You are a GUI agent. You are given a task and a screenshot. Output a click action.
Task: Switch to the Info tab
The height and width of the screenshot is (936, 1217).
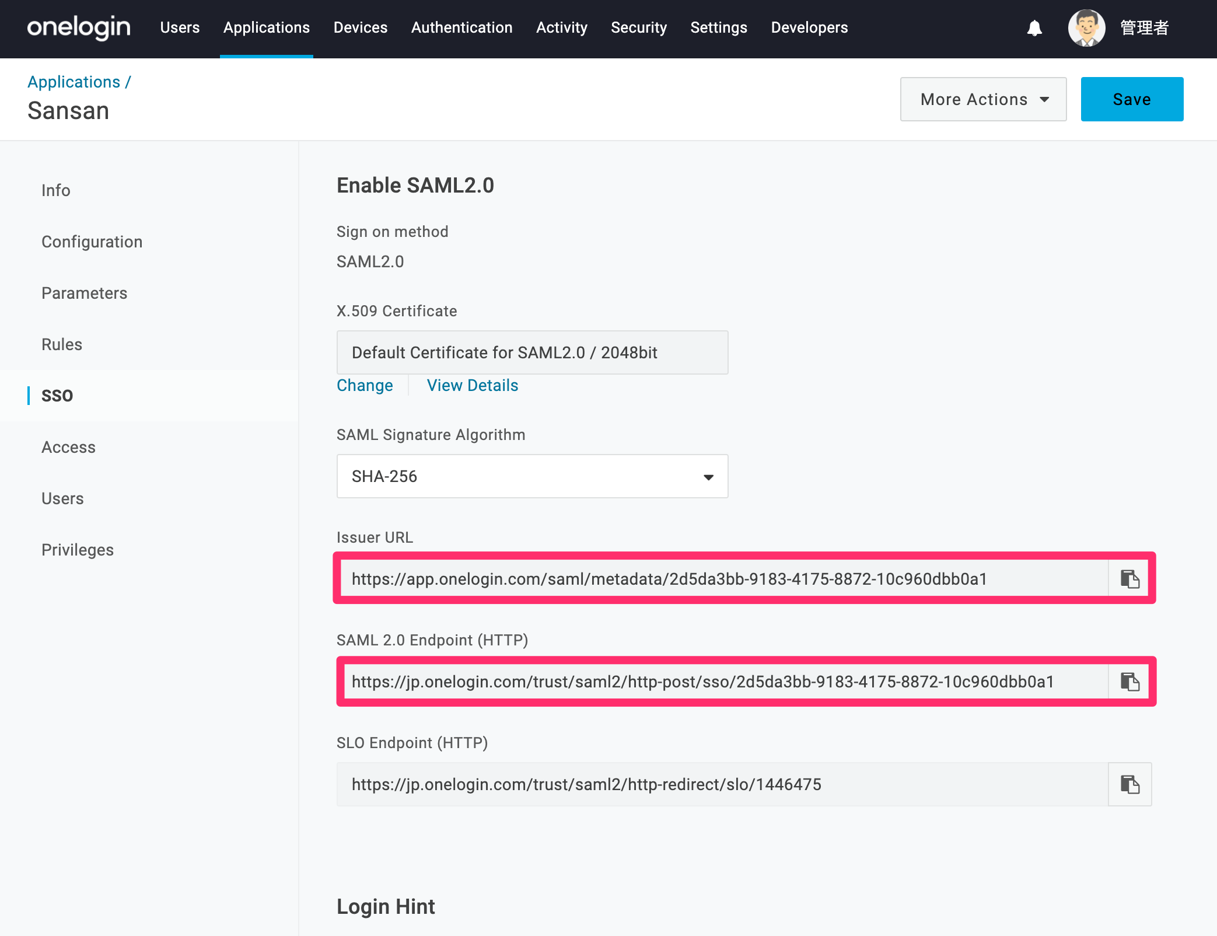point(56,190)
